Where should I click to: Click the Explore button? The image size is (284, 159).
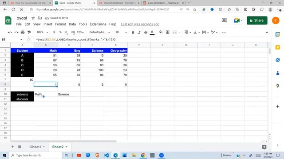(x=264, y=147)
